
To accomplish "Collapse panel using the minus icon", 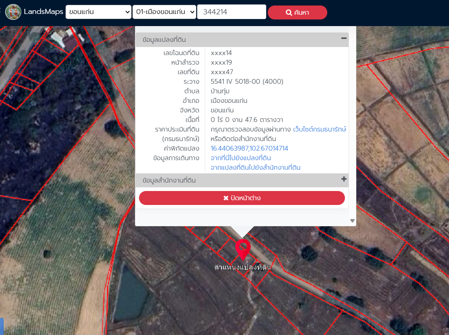I will tap(344, 38).
